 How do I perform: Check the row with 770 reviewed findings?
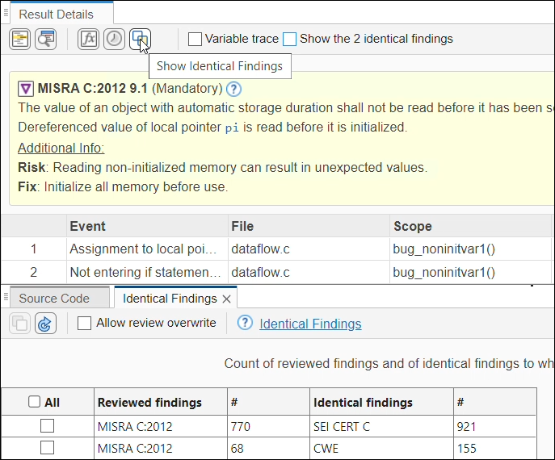(x=47, y=426)
